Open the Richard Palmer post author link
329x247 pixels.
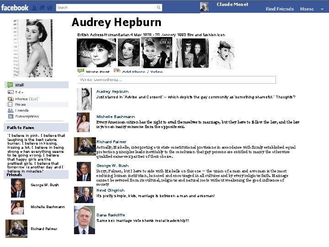[x=111, y=142]
